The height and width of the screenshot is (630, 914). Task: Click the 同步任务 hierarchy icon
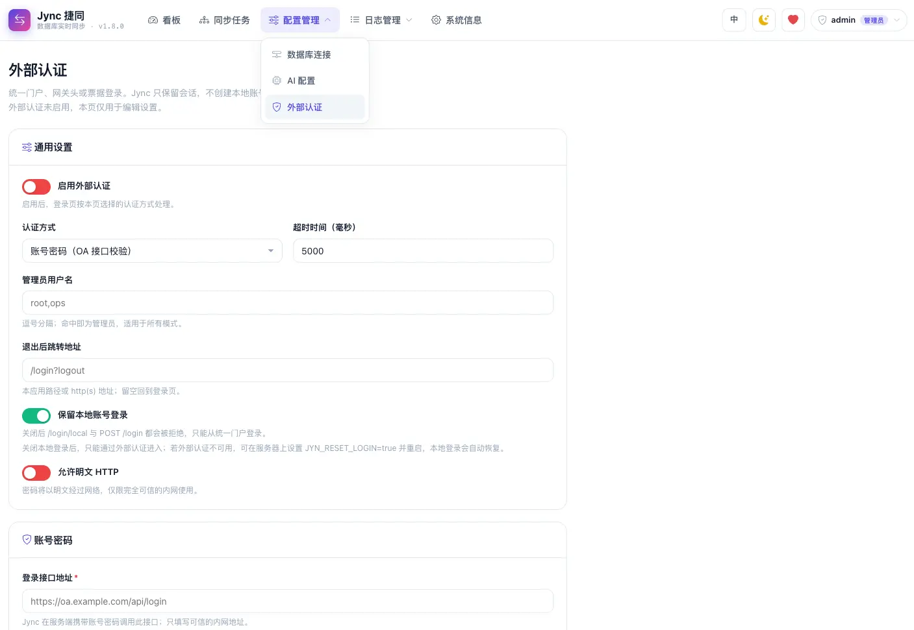pyautogui.click(x=204, y=20)
